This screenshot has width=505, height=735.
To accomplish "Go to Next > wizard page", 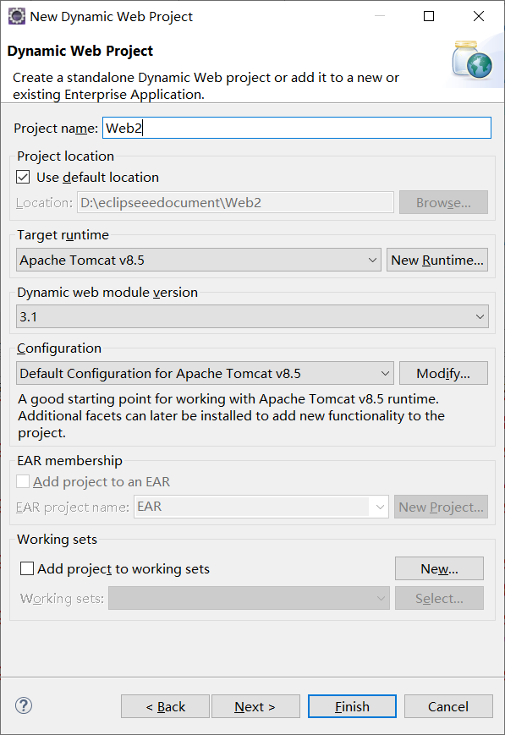I will click(x=255, y=706).
